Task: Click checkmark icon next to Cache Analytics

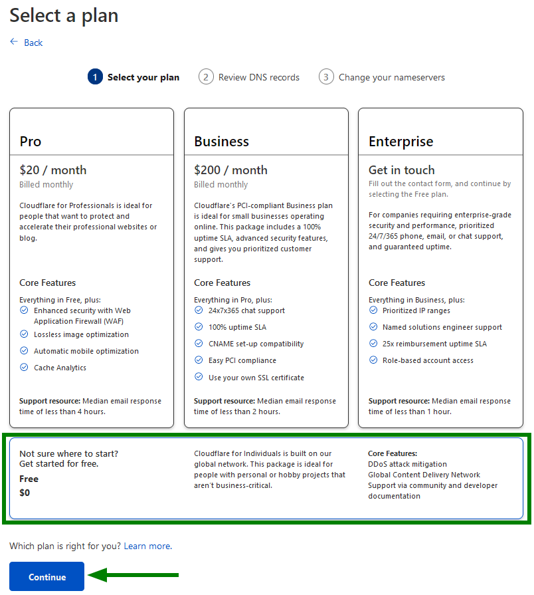Action: 24,367
